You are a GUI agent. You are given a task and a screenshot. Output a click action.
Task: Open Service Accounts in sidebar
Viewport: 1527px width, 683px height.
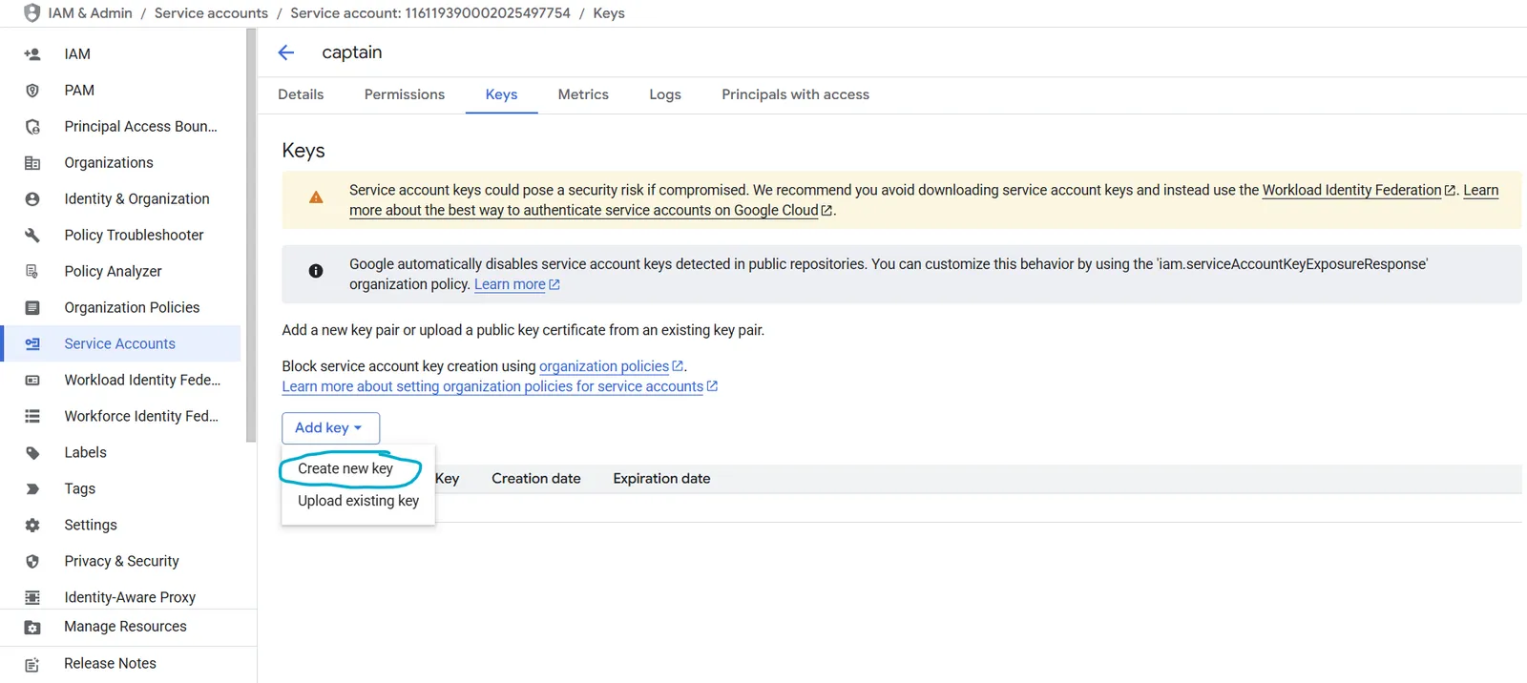pyautogui.click(x=122, y=344)
